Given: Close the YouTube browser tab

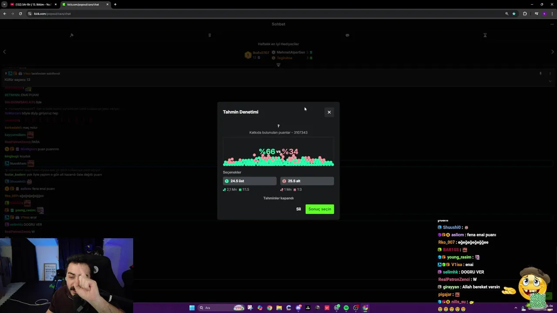Looking at the screenshot, I should (x=56, y=4).
